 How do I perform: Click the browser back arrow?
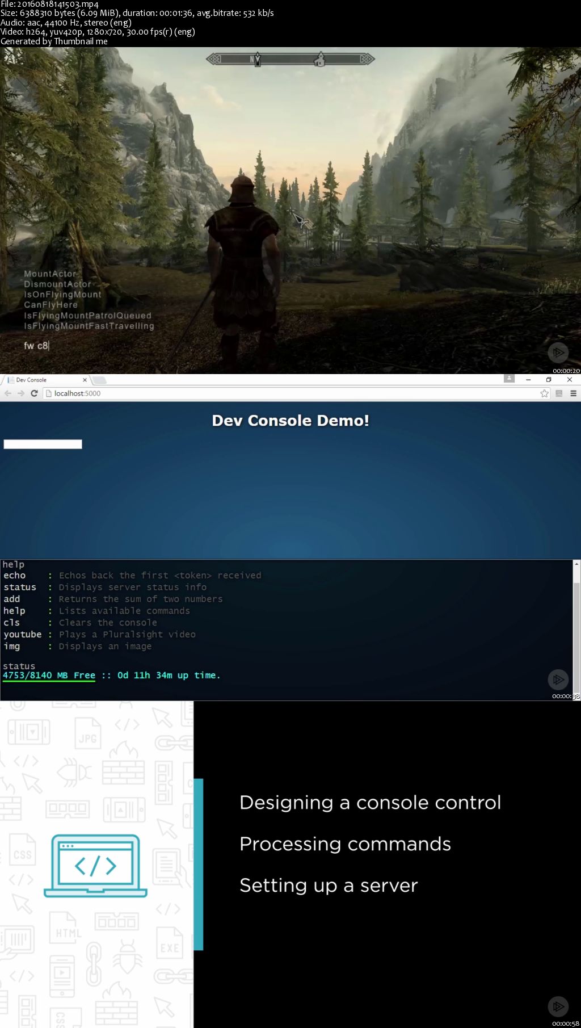8,393
